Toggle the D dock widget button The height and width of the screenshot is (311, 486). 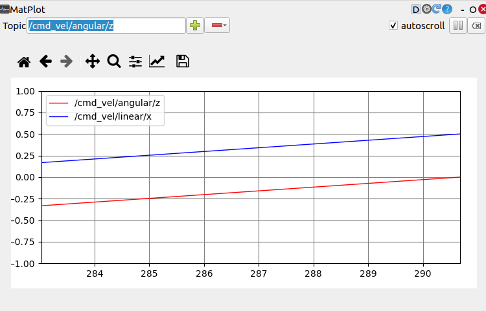click(x=415, y=10)
